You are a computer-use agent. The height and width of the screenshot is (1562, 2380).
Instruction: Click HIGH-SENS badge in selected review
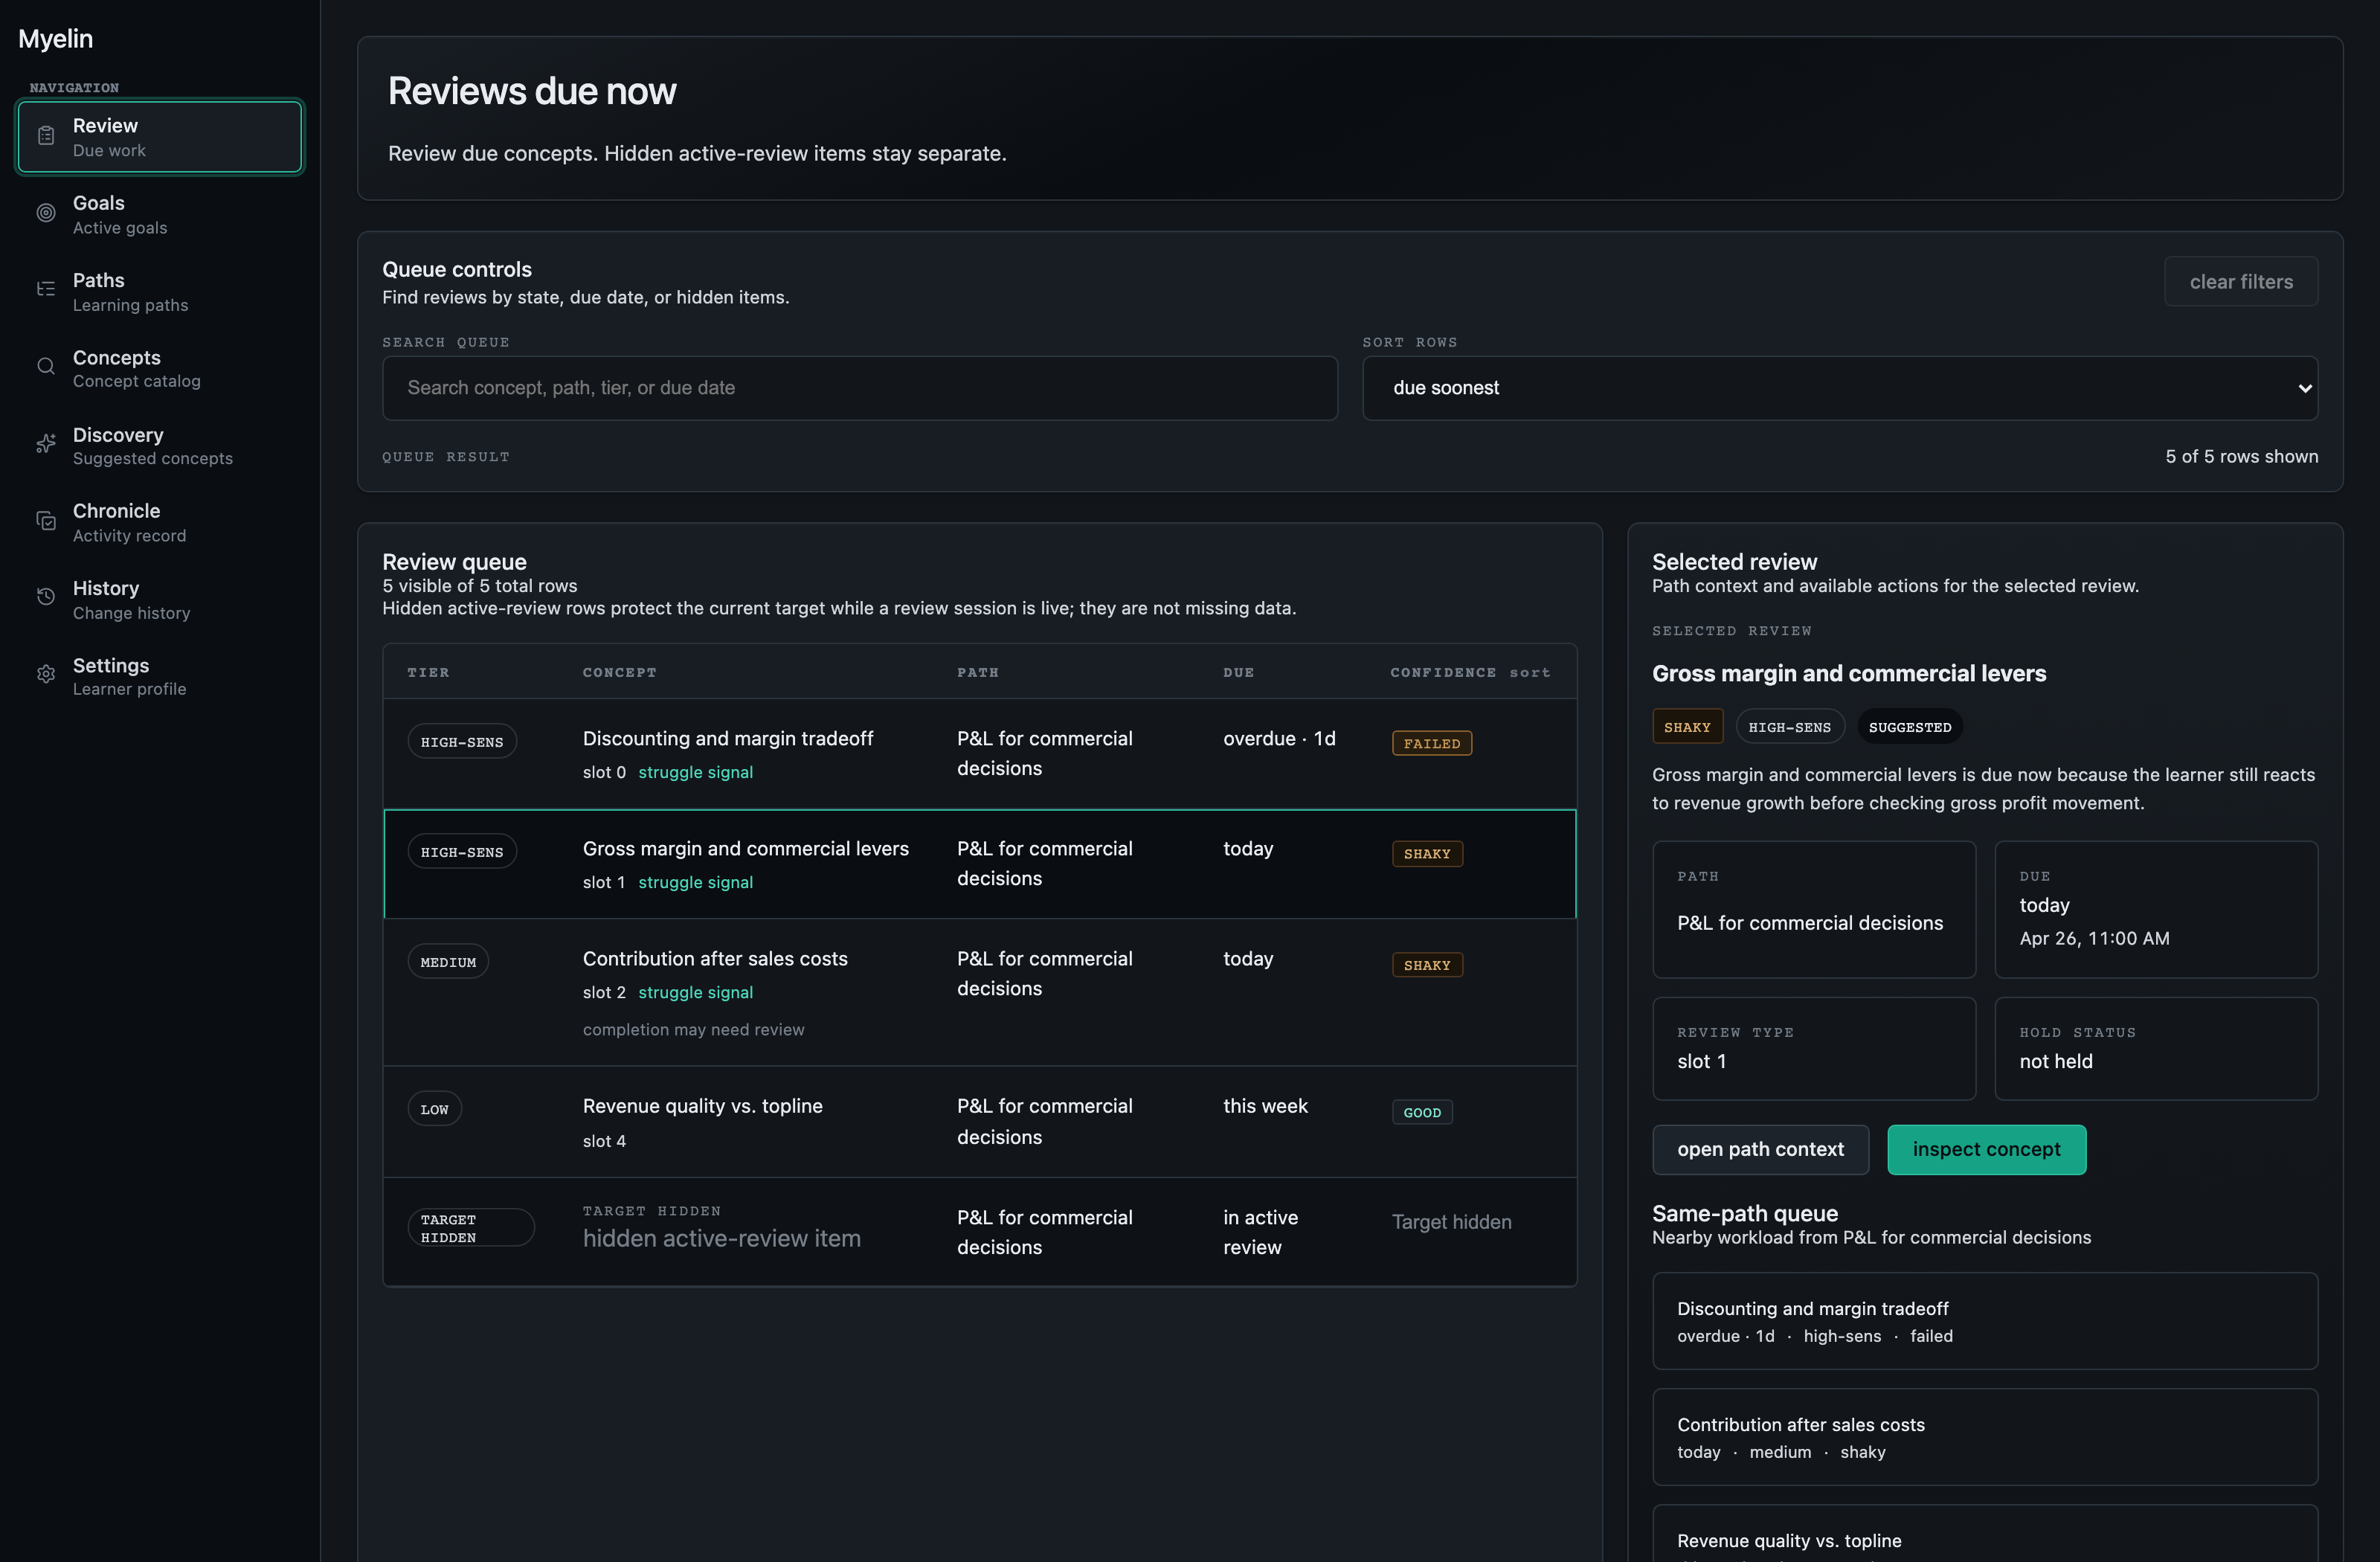(1790, 727)
